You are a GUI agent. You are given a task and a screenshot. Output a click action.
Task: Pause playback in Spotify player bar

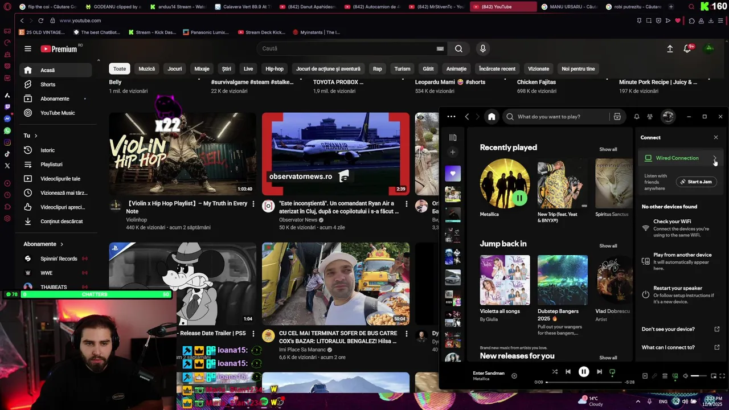(584, 372)
